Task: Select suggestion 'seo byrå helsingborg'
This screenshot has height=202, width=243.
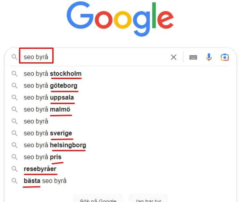Action: 55,145
